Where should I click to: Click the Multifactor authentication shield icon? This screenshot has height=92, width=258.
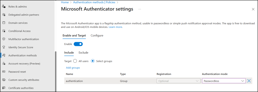coord(4,39)
